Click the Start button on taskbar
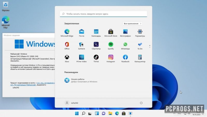 (77, 113)
